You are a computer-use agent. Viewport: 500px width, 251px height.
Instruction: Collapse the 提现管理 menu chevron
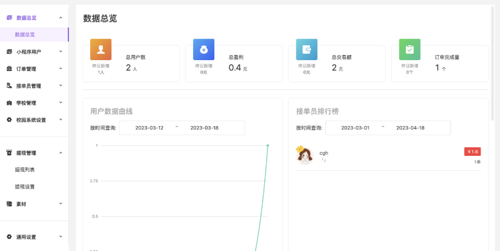(60, 152)
